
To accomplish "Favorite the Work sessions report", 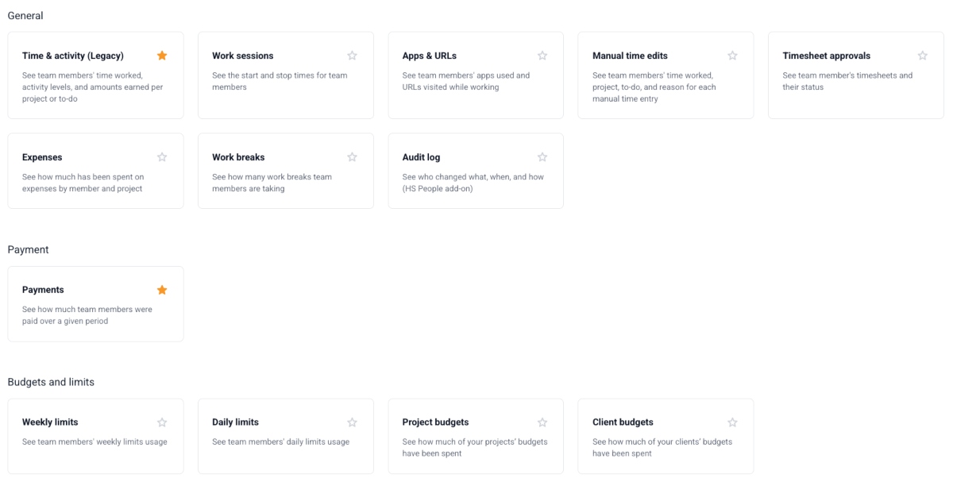I will click(352, 56).
